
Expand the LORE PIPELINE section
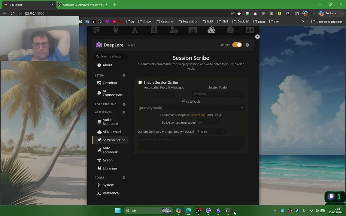(x=124, y=104)
